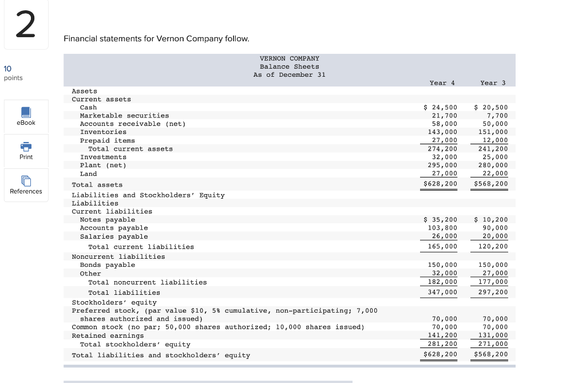Image resolution: width=586 pixels, height=383 pixels.
Task: Click the 'Accounts receivable (net)' row label
Action: click(133, 124)
